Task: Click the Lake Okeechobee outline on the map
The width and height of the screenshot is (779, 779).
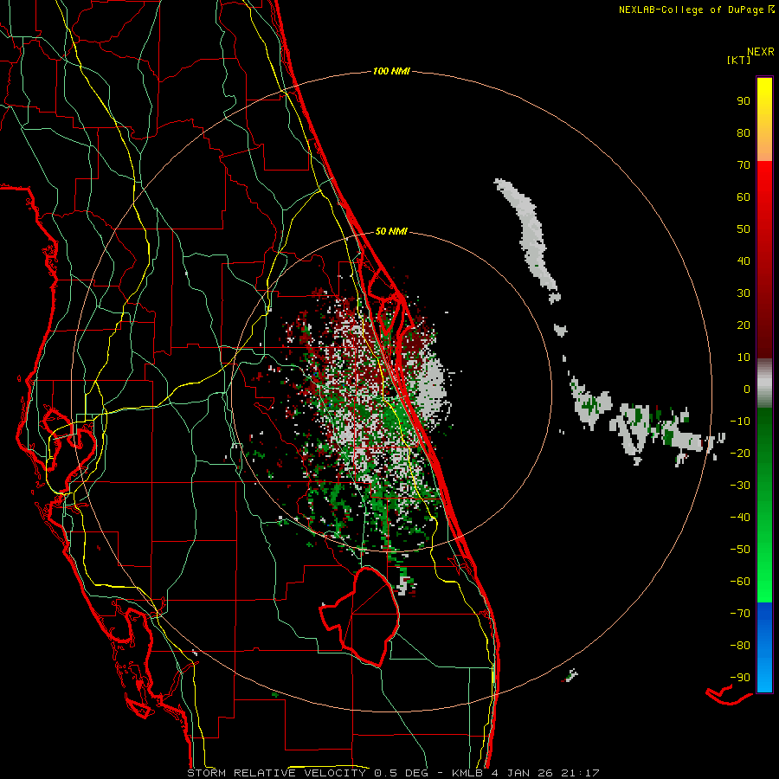Action: [359, 616]
